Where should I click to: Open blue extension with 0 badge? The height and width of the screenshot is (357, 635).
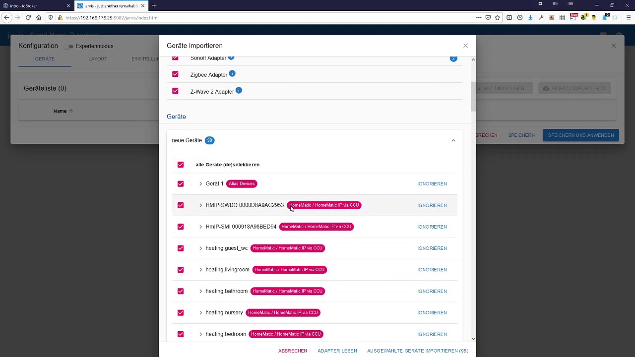click(x=605, y=17)
